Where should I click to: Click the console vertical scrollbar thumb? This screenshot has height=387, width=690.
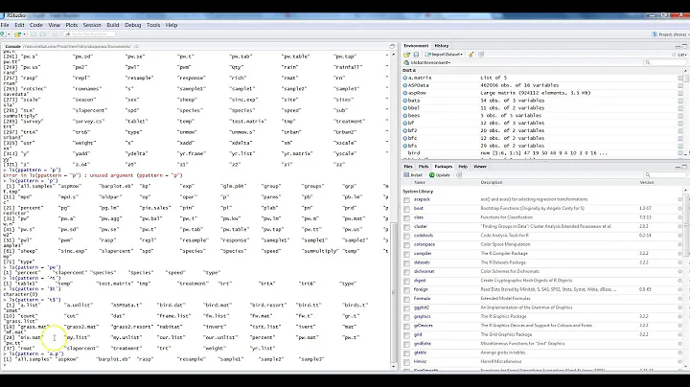tap(394, 290)
